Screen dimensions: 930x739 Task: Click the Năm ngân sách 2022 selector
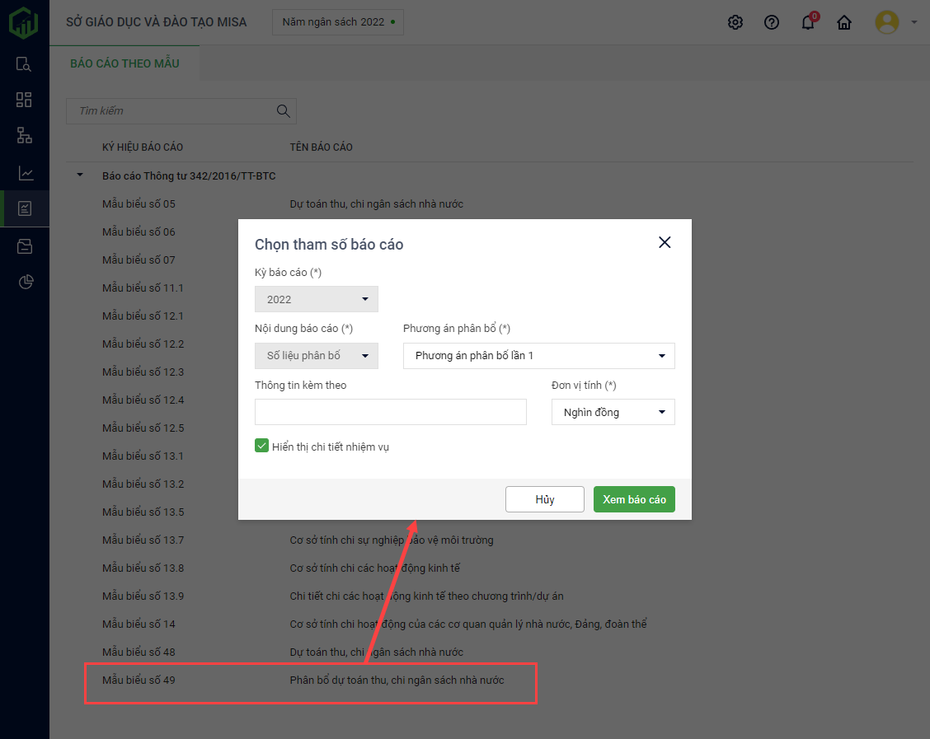[x=338, y=22]
